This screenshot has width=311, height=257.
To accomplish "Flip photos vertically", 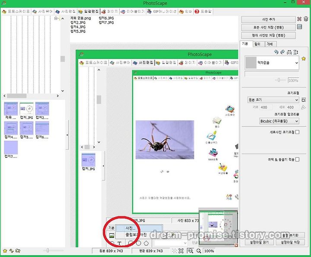I will [296, 52].
